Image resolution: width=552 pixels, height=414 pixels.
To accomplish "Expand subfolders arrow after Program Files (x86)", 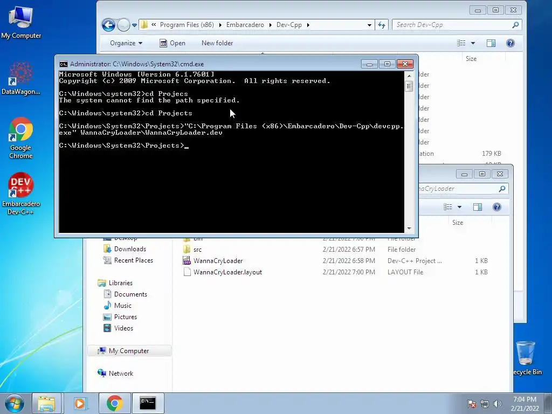I will 220,25.
